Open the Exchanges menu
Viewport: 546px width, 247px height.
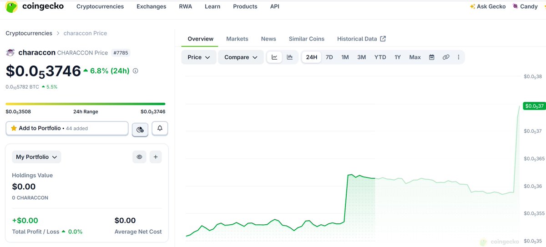coord(152,6)
